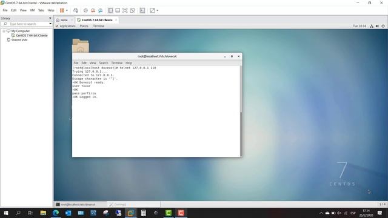Viewport: 388px width, 218px height.
Task: Launch Microsoft Edge from the taskbar
Action: click(x=56, y=213)
